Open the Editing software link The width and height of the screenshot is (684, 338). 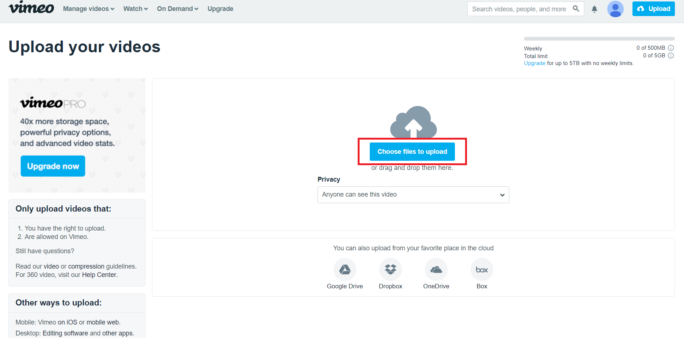coord(65,333)
